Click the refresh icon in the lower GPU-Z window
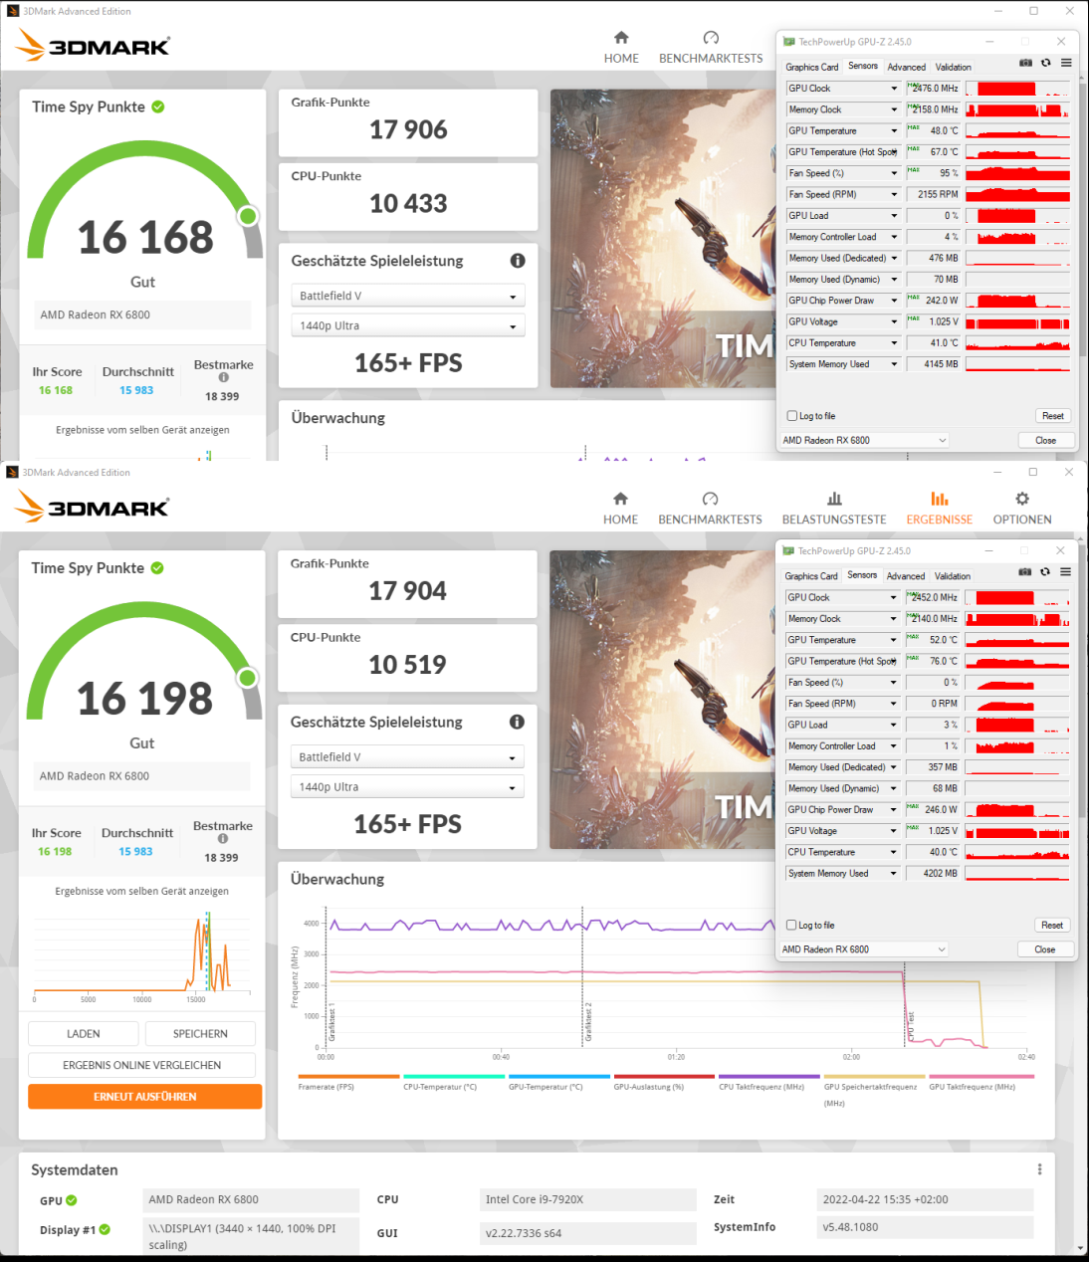This screenshot has width=1089, height=1262. 1044,572
